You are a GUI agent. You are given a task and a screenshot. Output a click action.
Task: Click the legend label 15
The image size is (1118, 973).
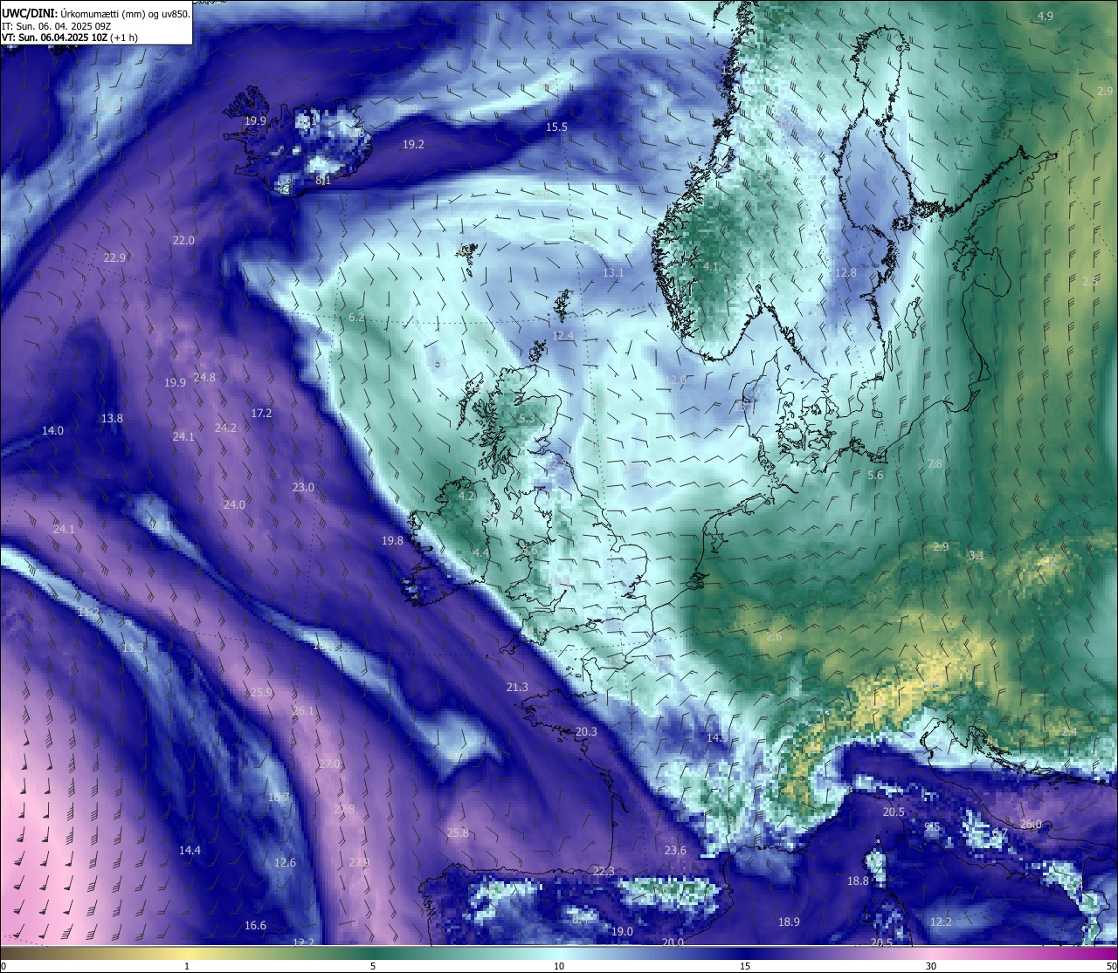[x=745, y=966]
